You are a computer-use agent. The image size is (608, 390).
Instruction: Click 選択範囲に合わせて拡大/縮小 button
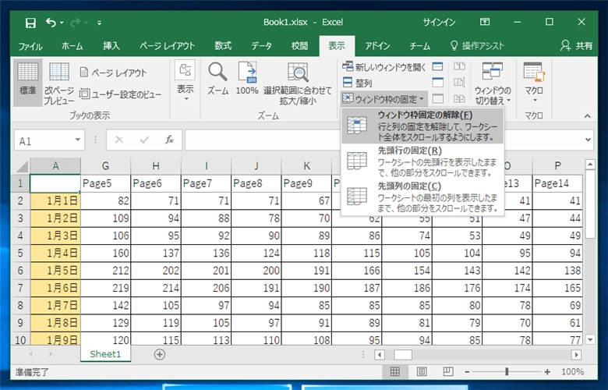(298, 83)
